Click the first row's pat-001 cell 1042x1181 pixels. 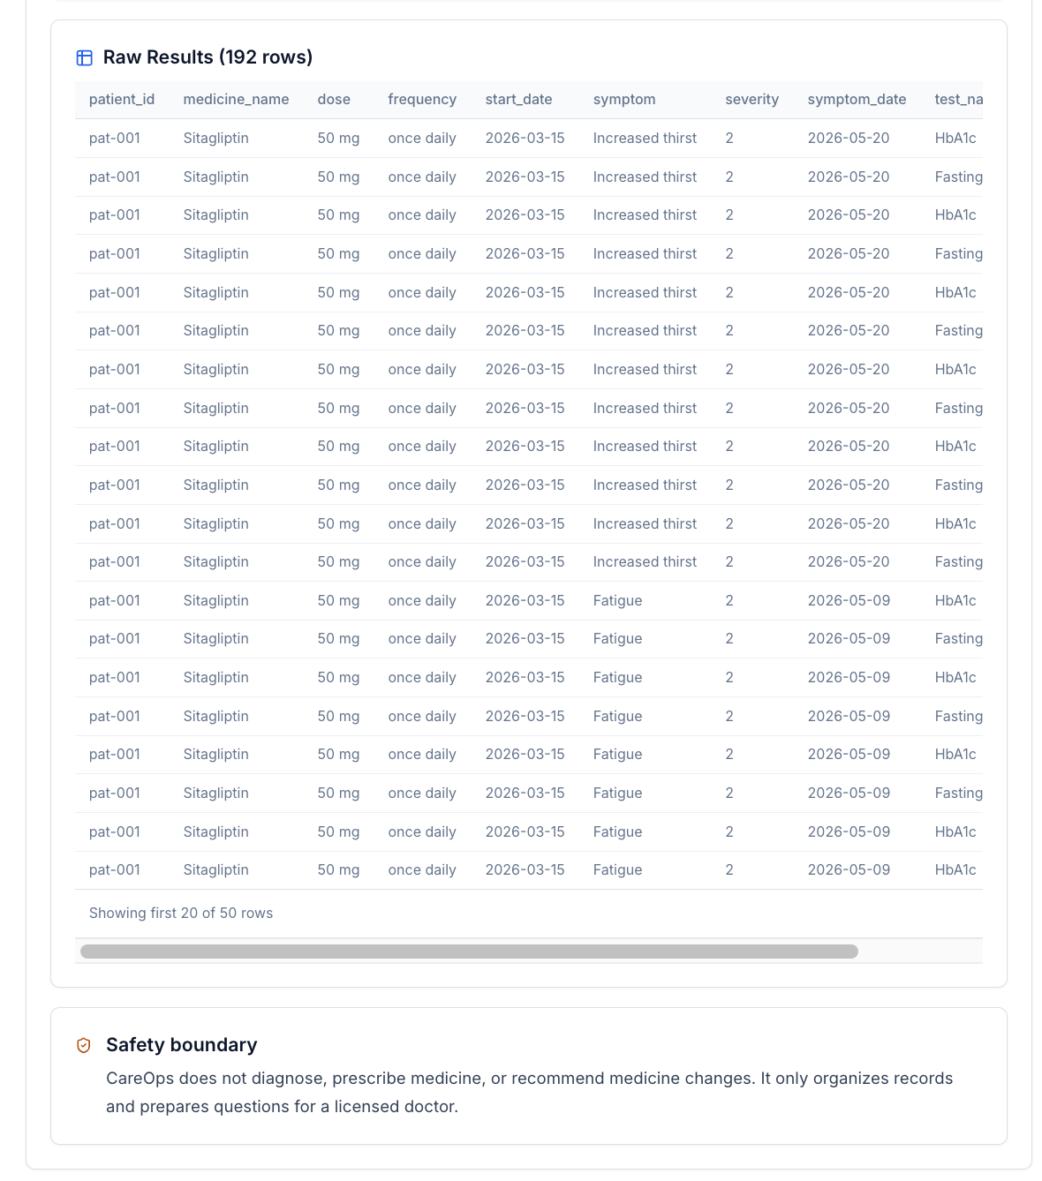[x=115, y=139]
